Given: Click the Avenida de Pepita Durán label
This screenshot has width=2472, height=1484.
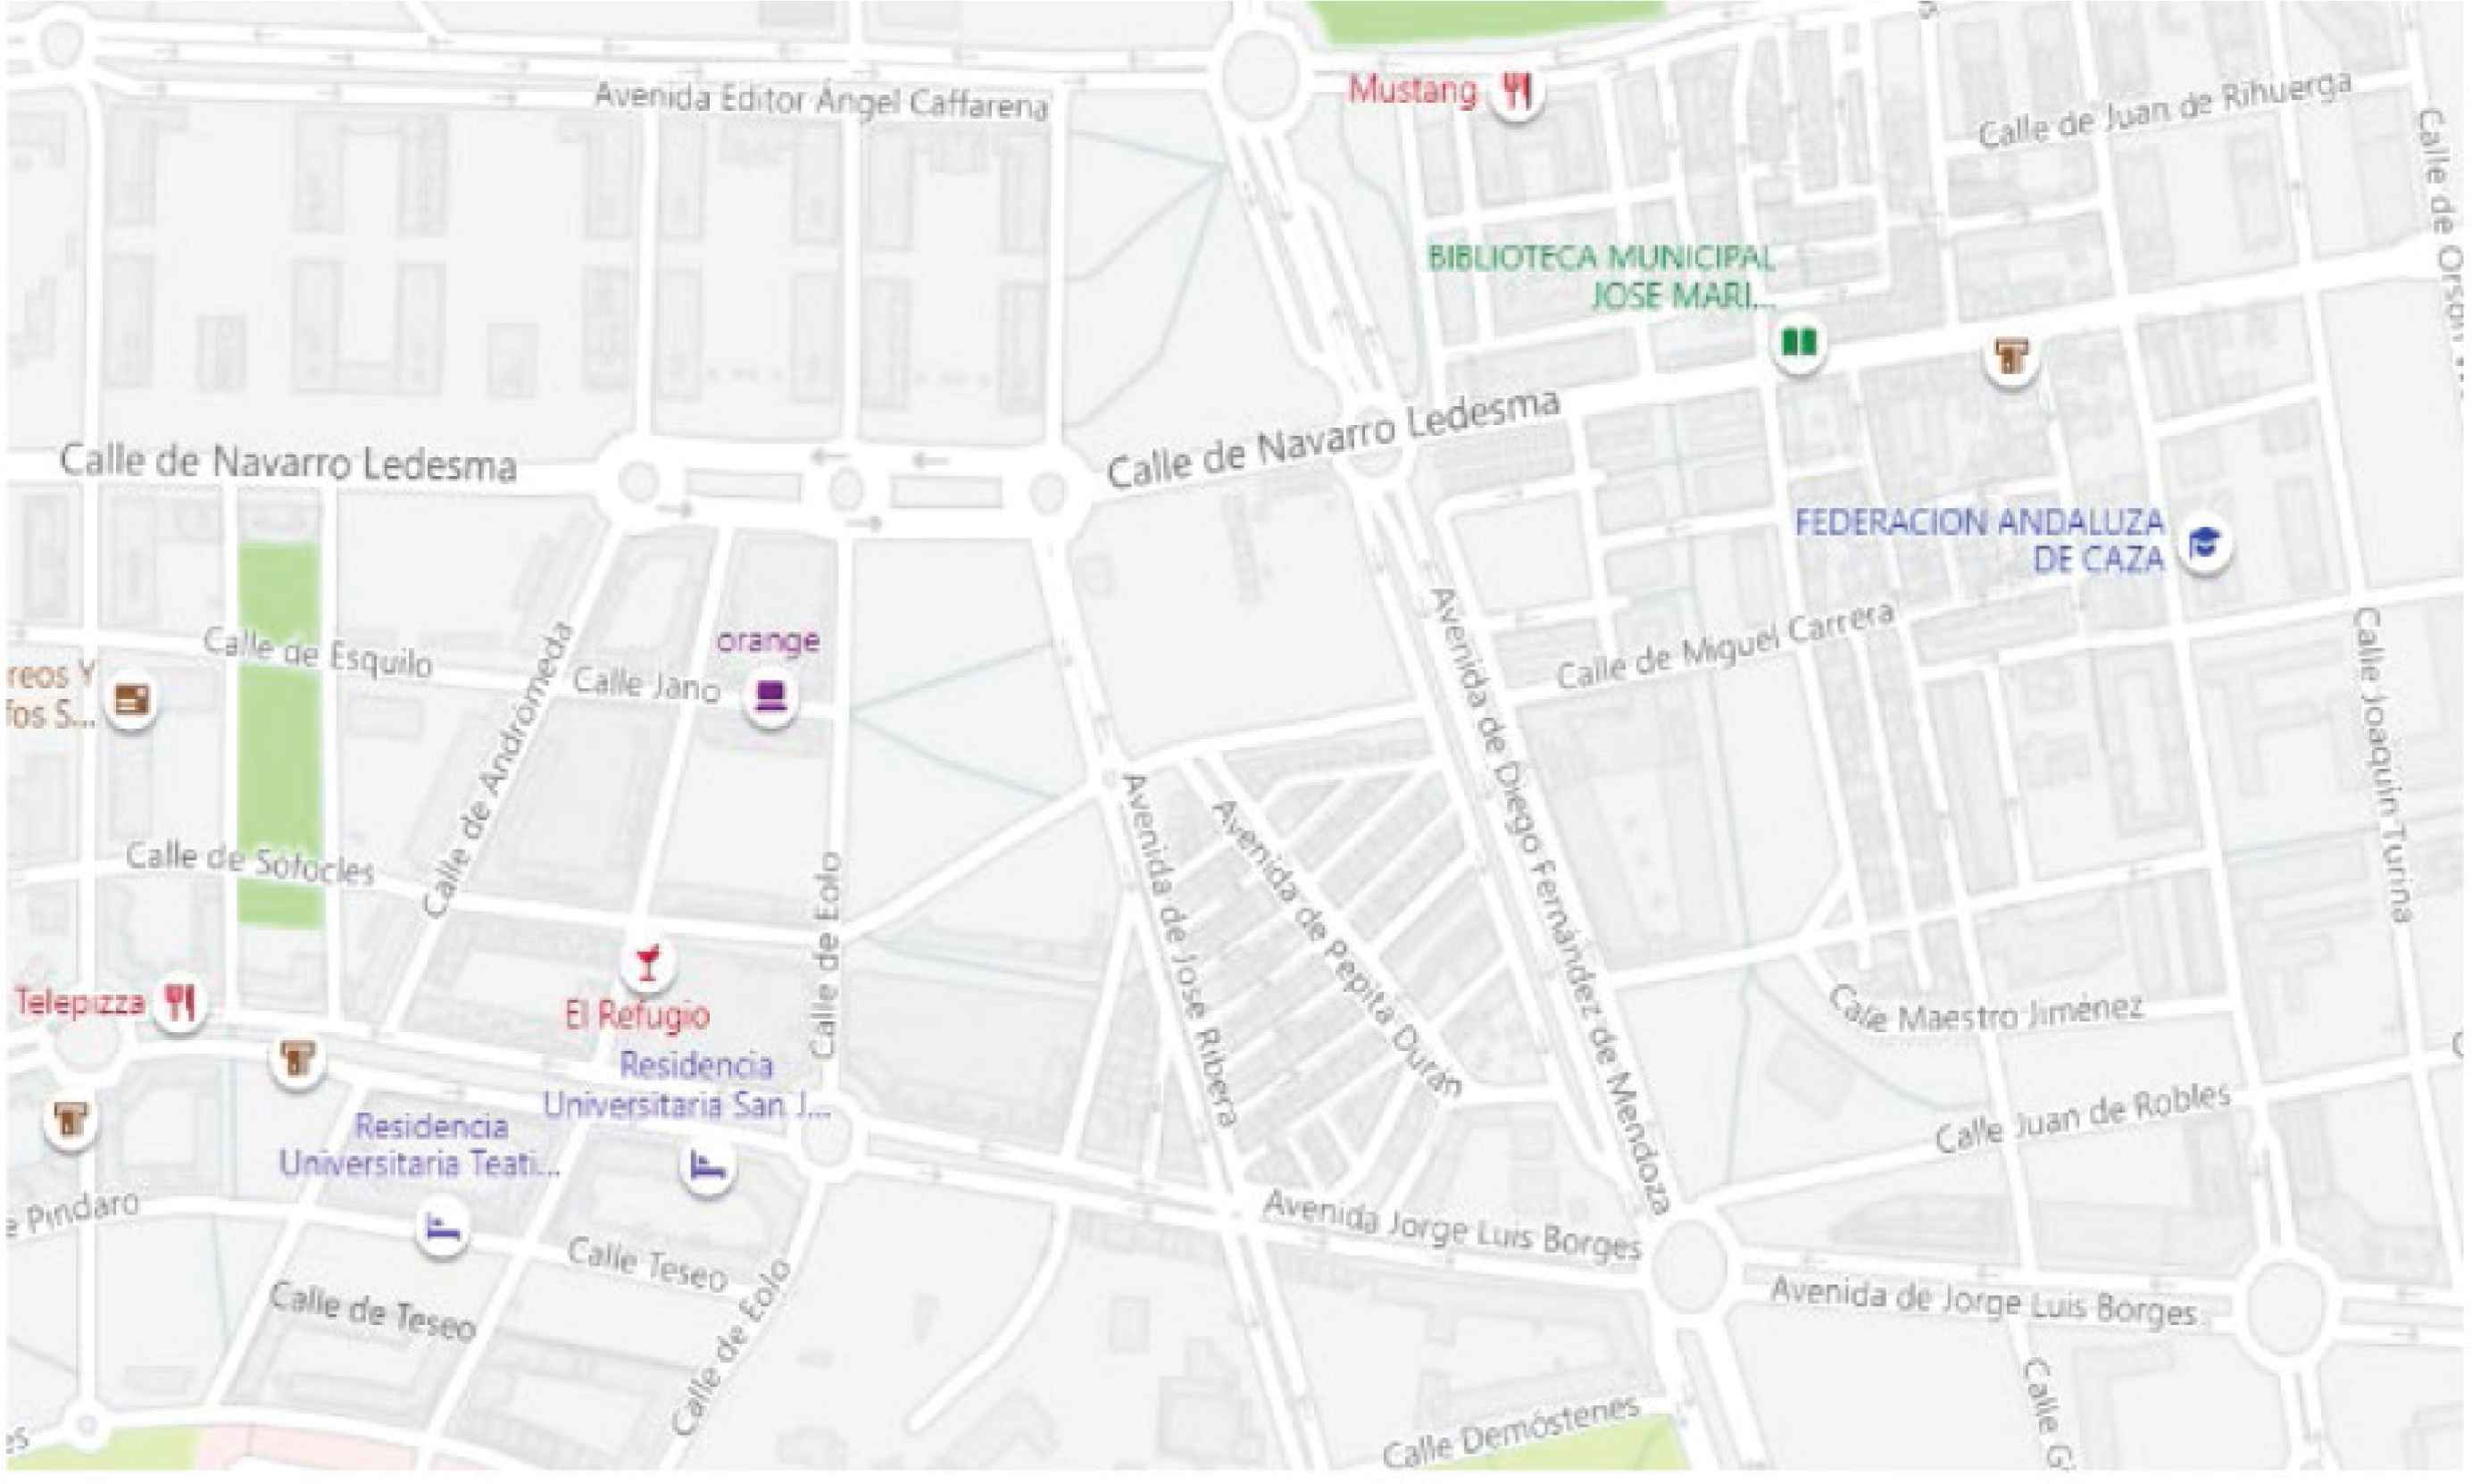Looking at the screenshot, I should 1336,948.
